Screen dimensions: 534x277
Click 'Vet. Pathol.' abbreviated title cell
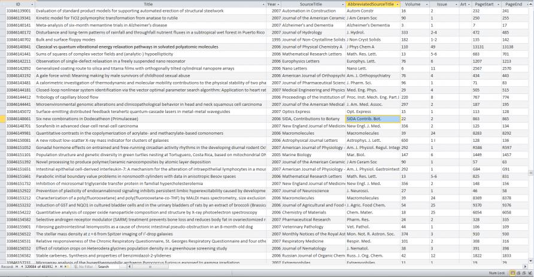tap(372, 227)
